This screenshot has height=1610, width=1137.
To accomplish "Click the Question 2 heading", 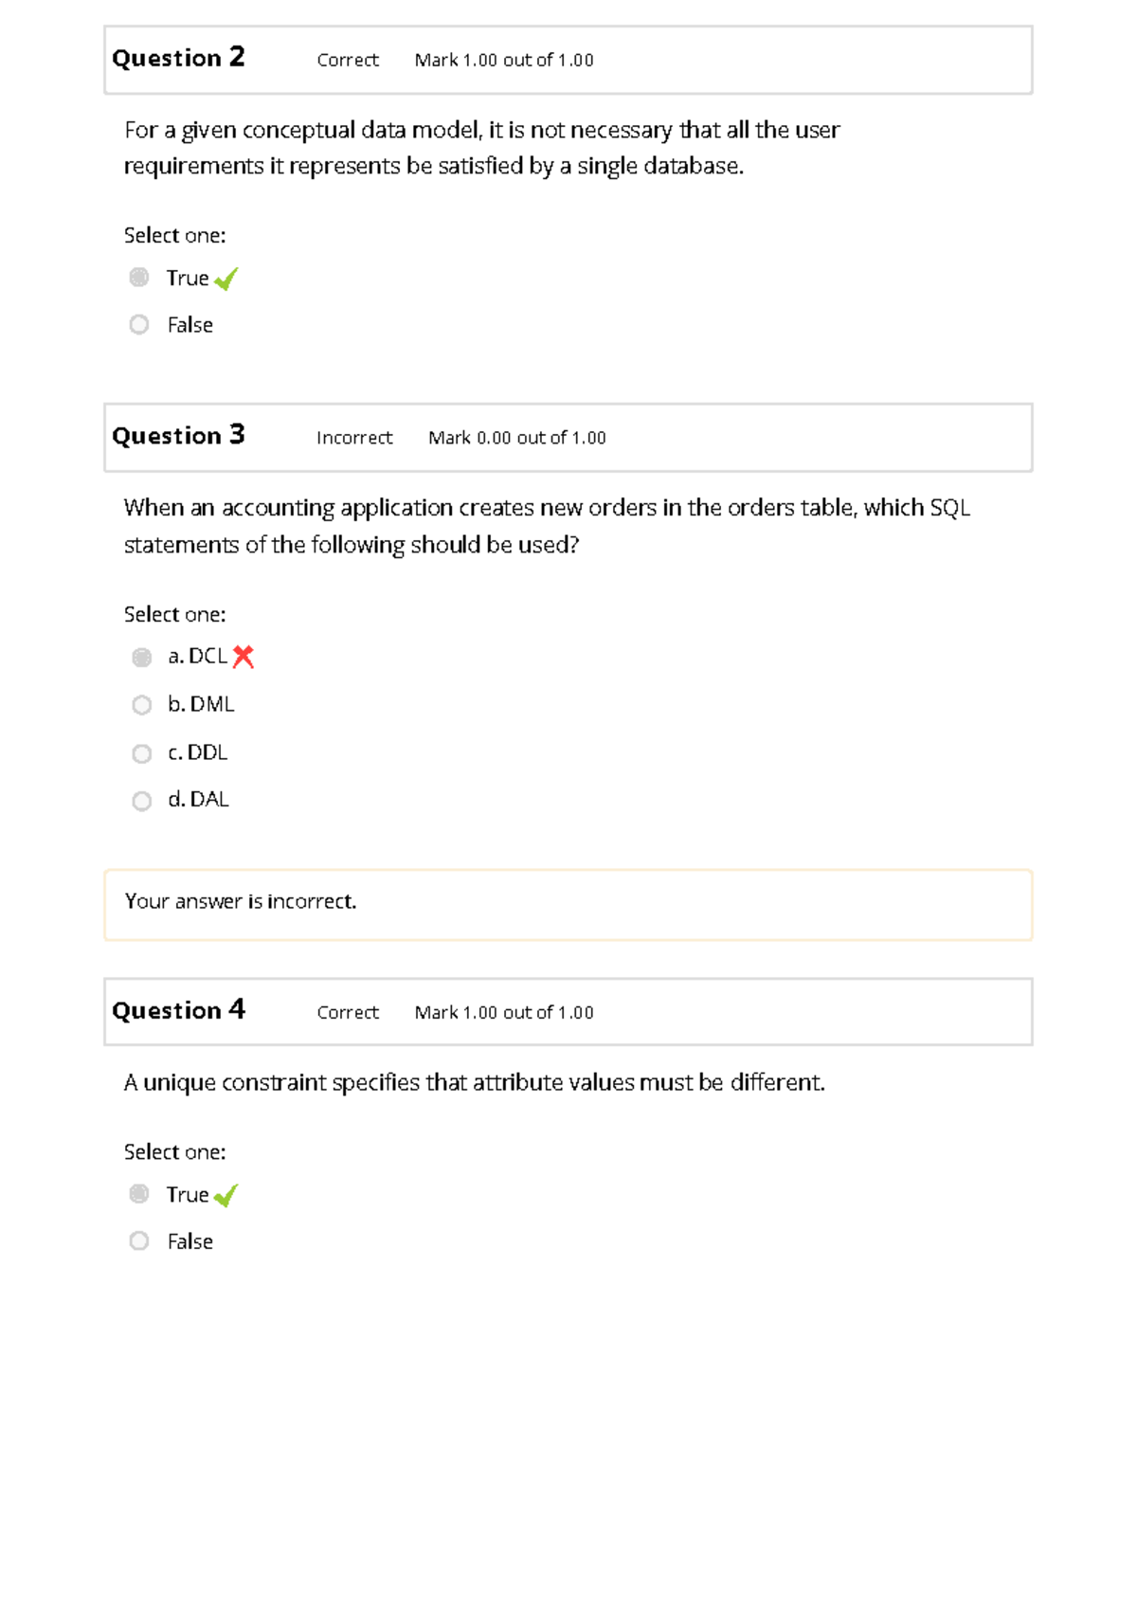I will coord(178,59).
